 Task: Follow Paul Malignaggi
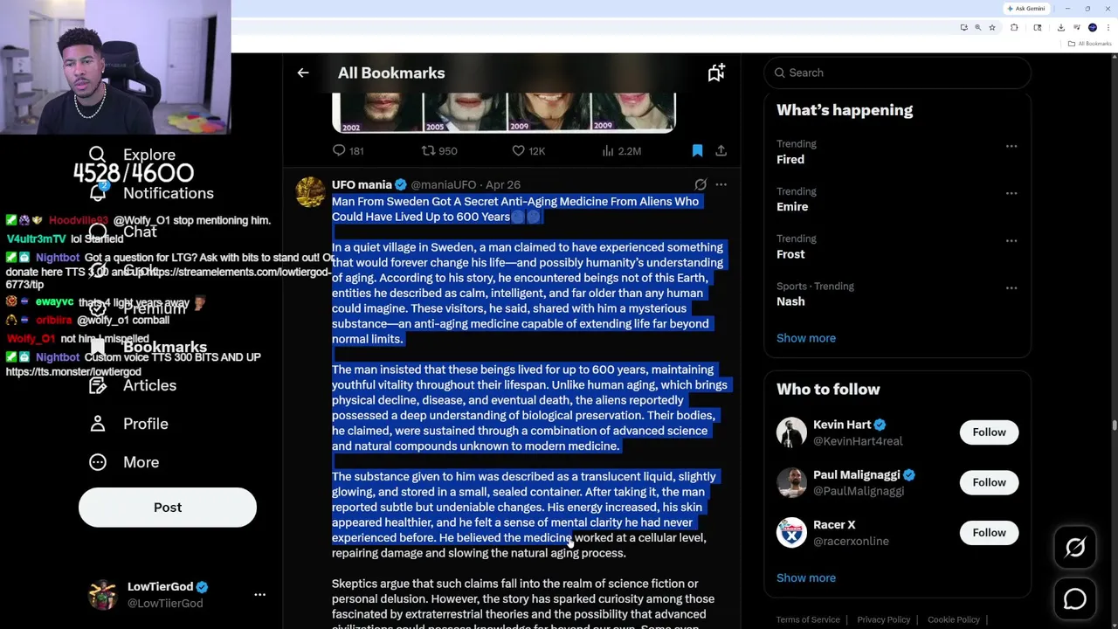coord(989,482)
